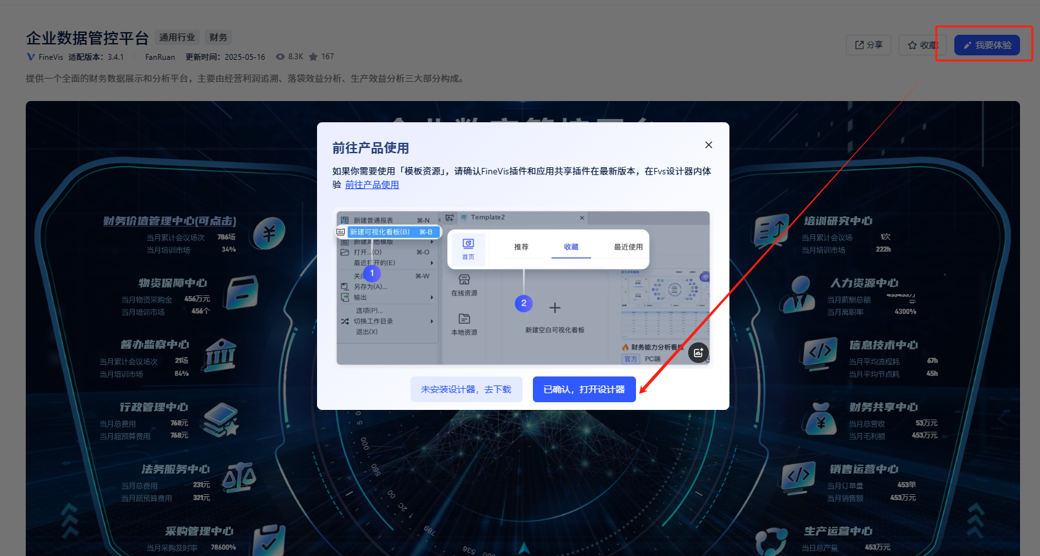
Task: Click the FineVis logo icon
Action: pos(31,57)
